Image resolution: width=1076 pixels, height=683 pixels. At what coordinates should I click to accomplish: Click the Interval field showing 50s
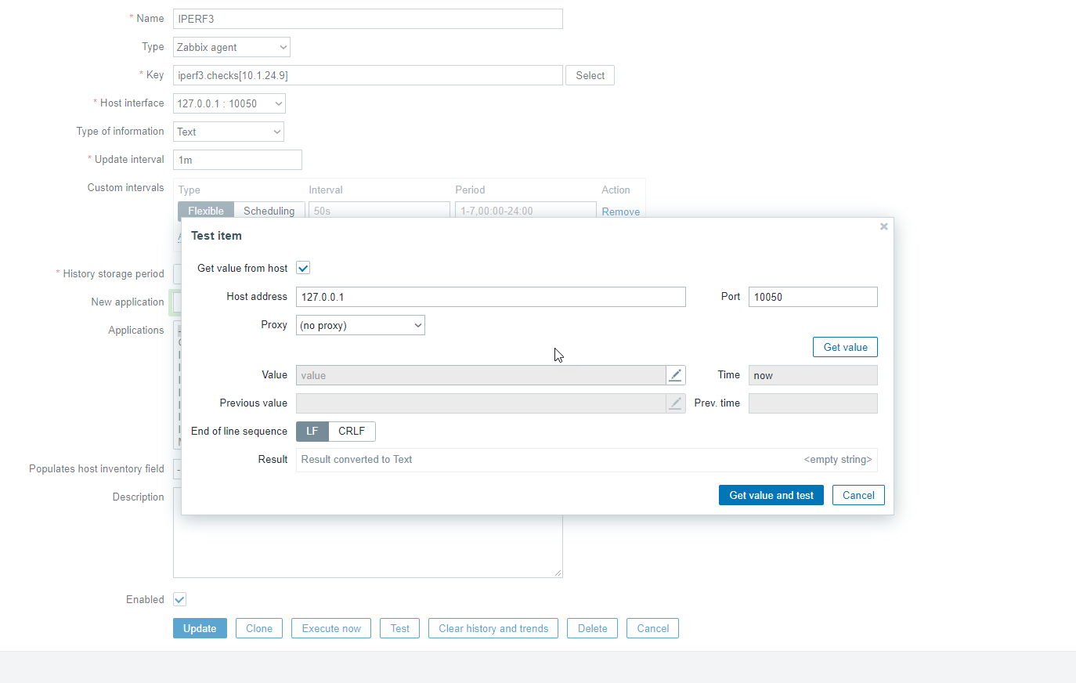coord(379,211)
